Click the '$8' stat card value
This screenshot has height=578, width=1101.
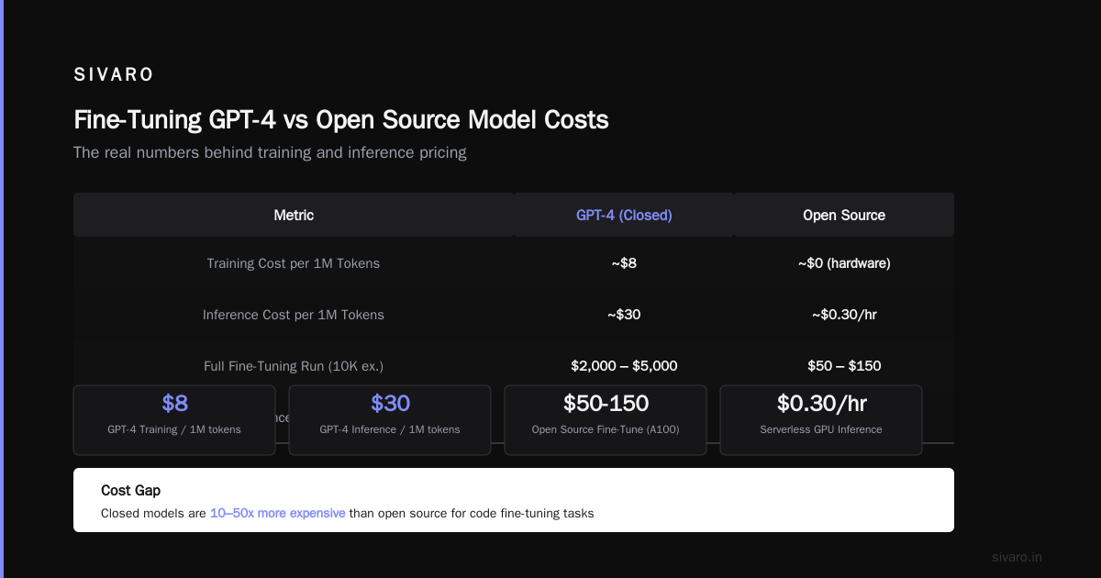coord(174,404)
